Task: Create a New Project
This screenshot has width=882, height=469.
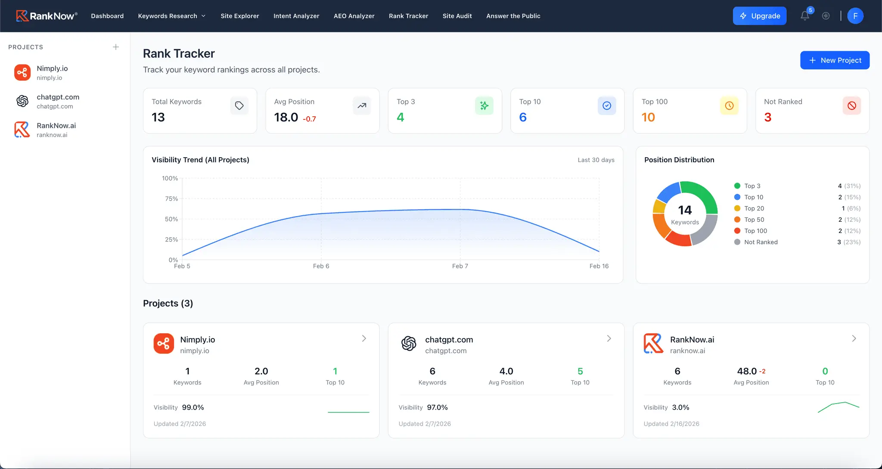Action: [835, 60]
